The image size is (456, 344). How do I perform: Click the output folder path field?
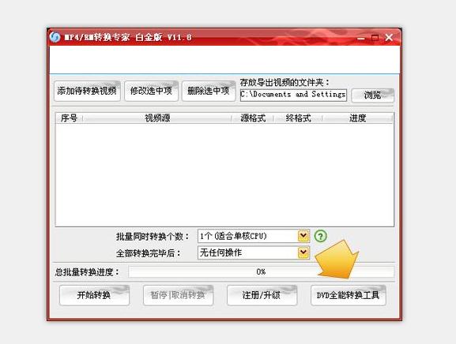tap(293, 95)
